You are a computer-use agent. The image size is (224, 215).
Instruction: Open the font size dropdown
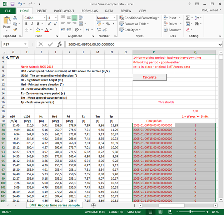[x=56, y=18]
